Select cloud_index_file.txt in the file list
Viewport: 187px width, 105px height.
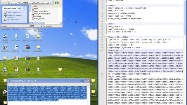40,11
